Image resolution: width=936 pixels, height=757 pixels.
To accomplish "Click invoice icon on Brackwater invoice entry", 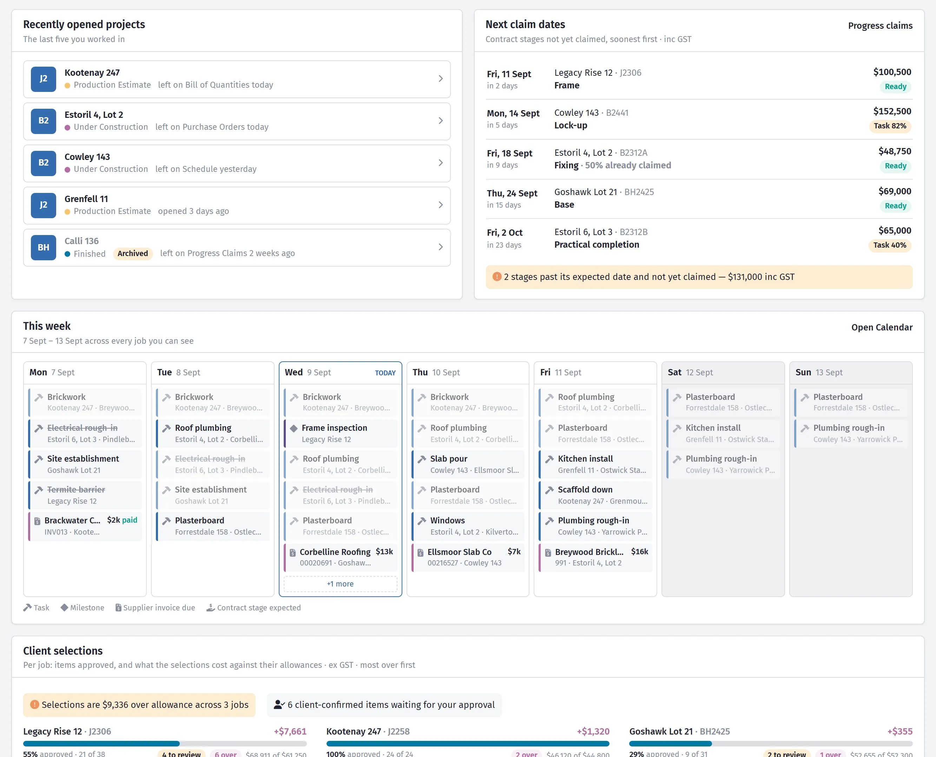I will [37, 521].
